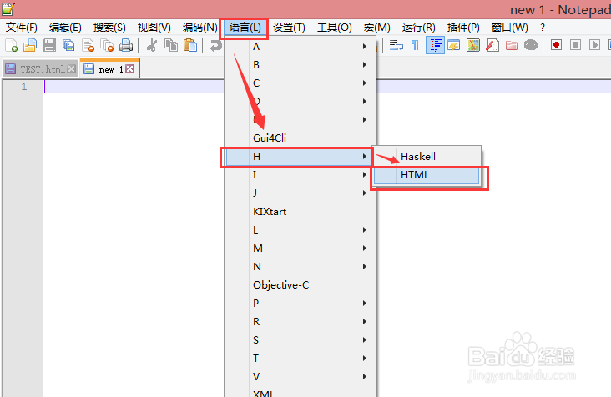611x397 pixels.
Task: Open the 窗口(W) menu
Action: (510, 28)
